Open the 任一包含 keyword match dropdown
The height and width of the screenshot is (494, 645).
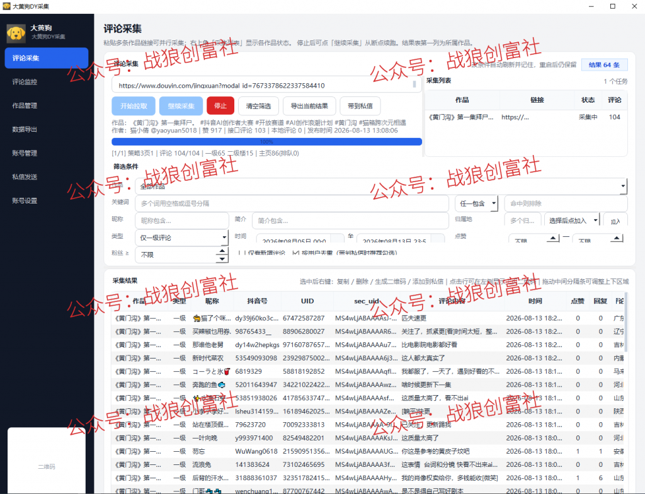click(x=476, y=204)
